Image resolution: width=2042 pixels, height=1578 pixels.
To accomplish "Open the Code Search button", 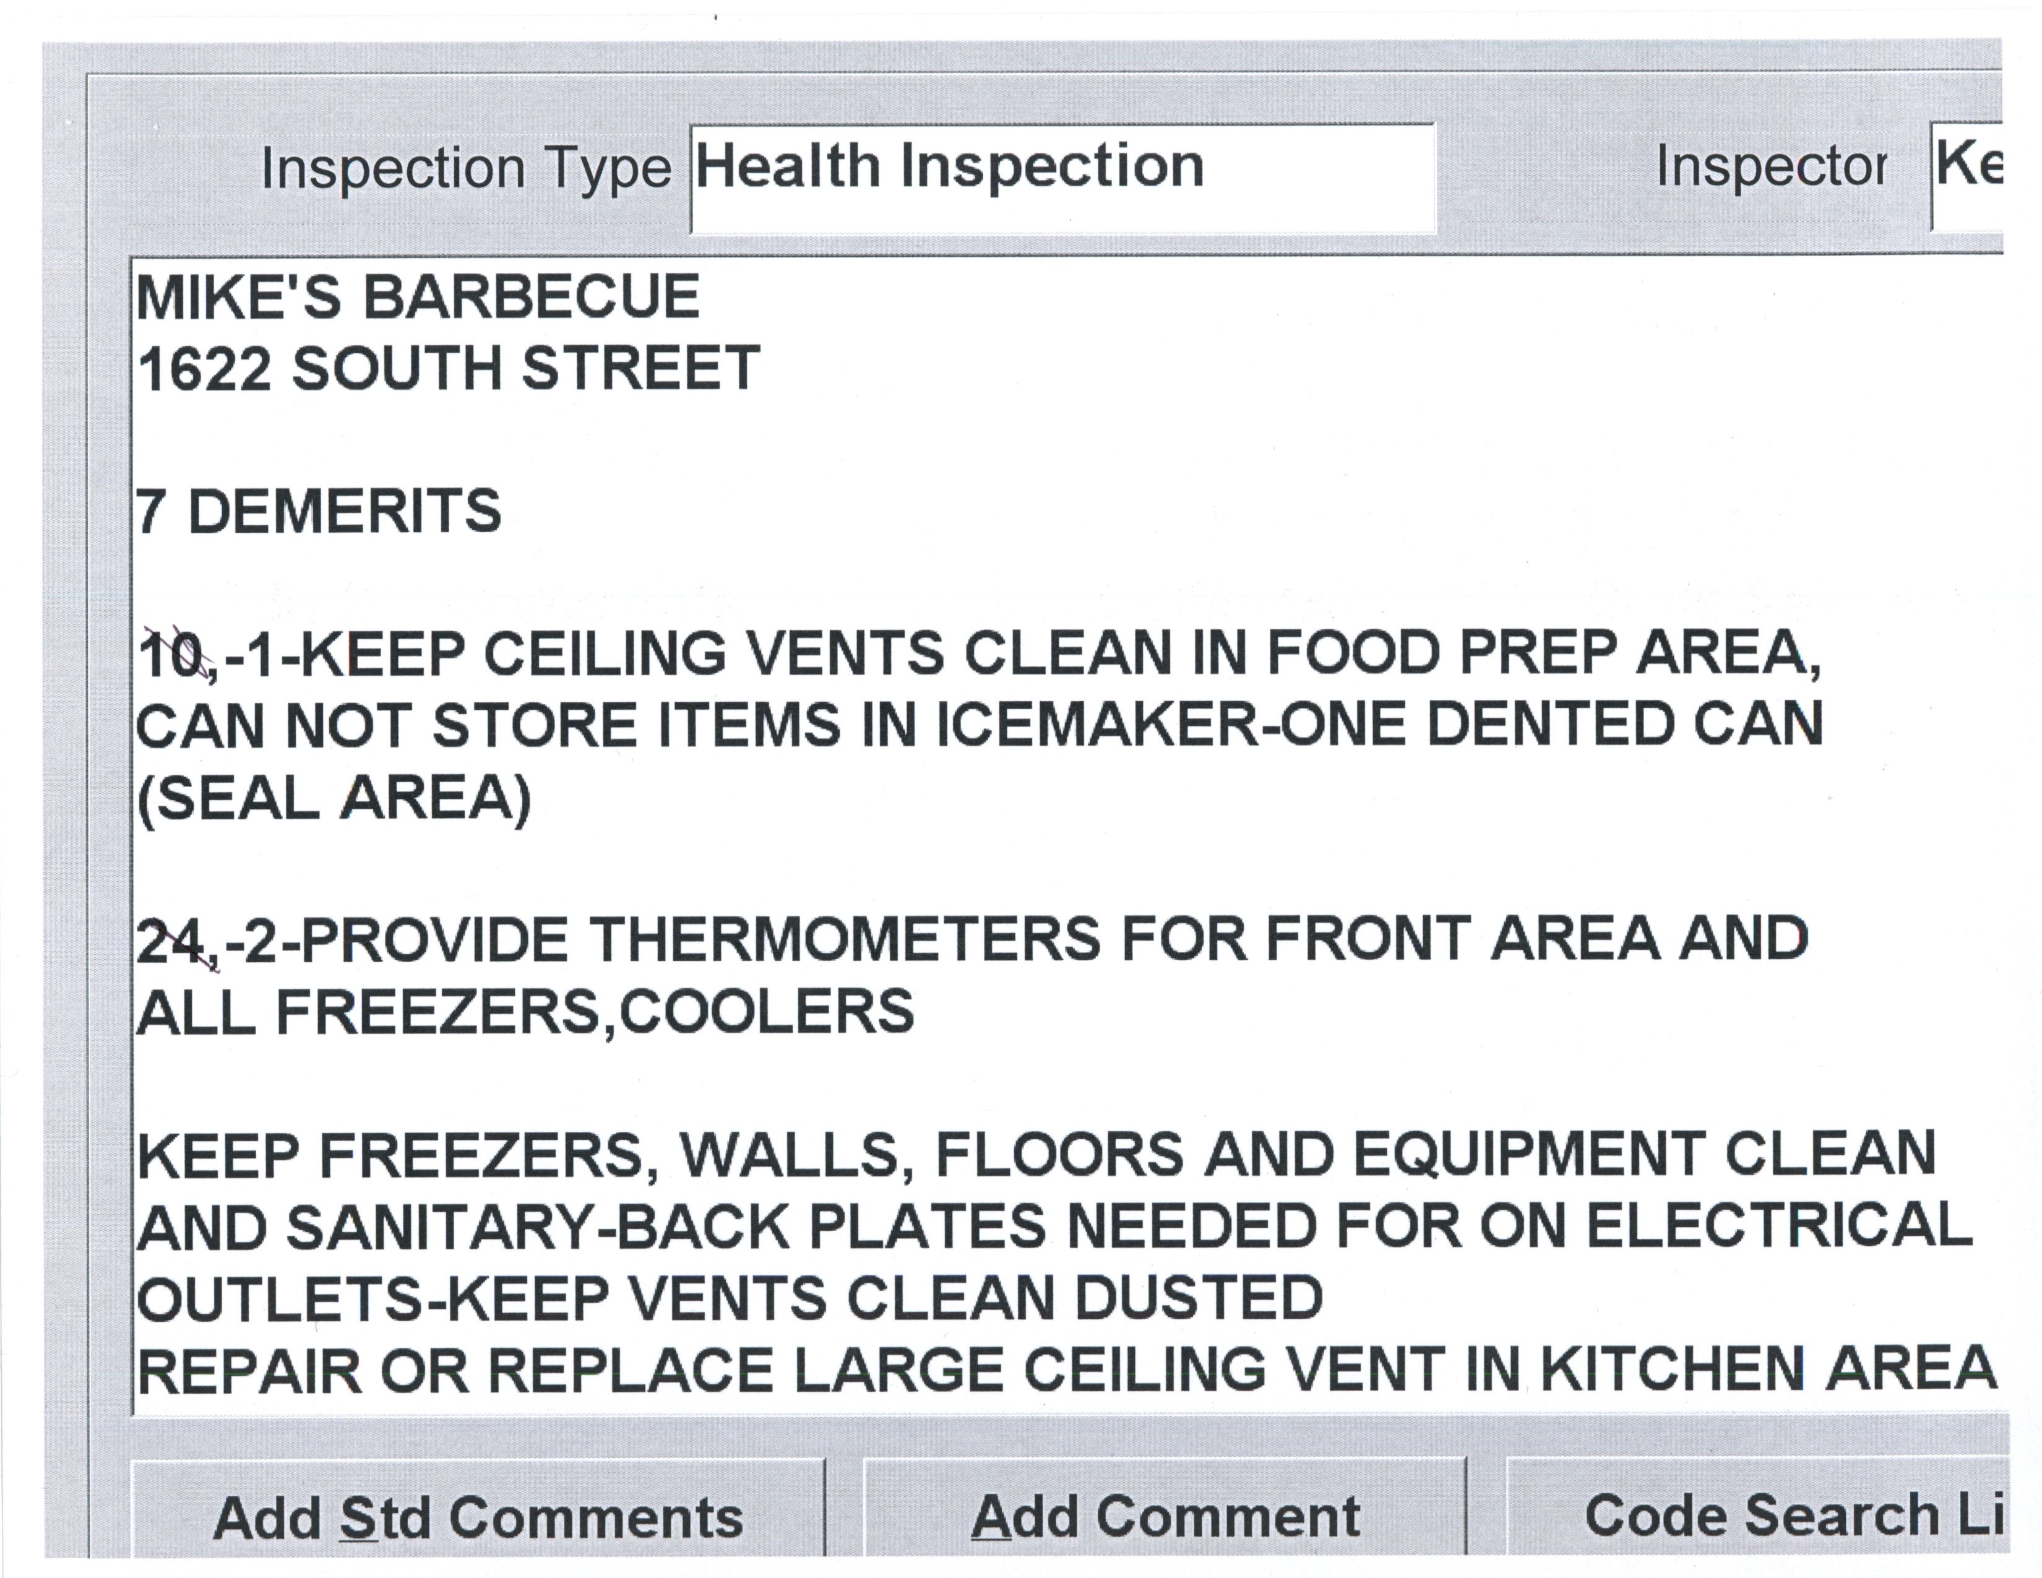I will 1758,1515.
